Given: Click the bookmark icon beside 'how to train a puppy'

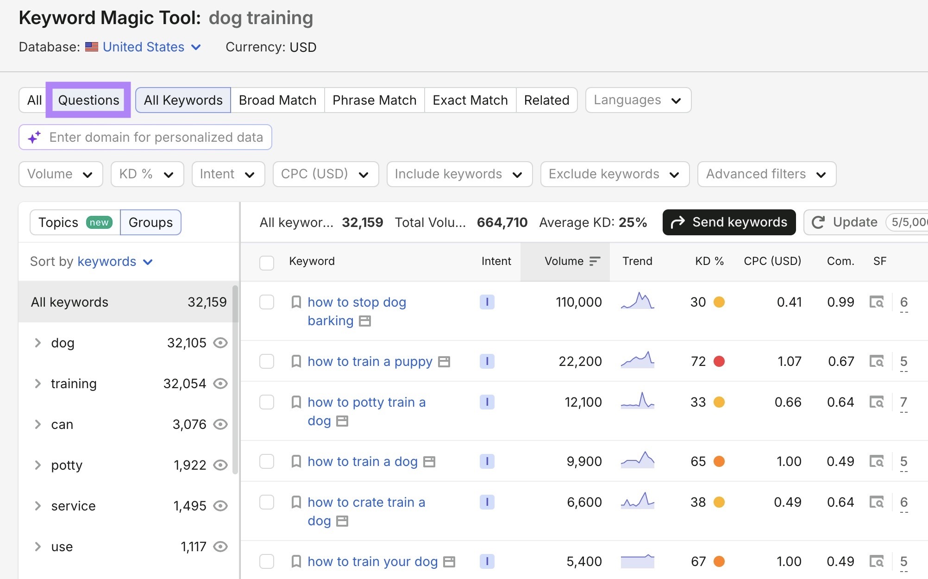Looking at the screenshot, I should tap(296, 362).
